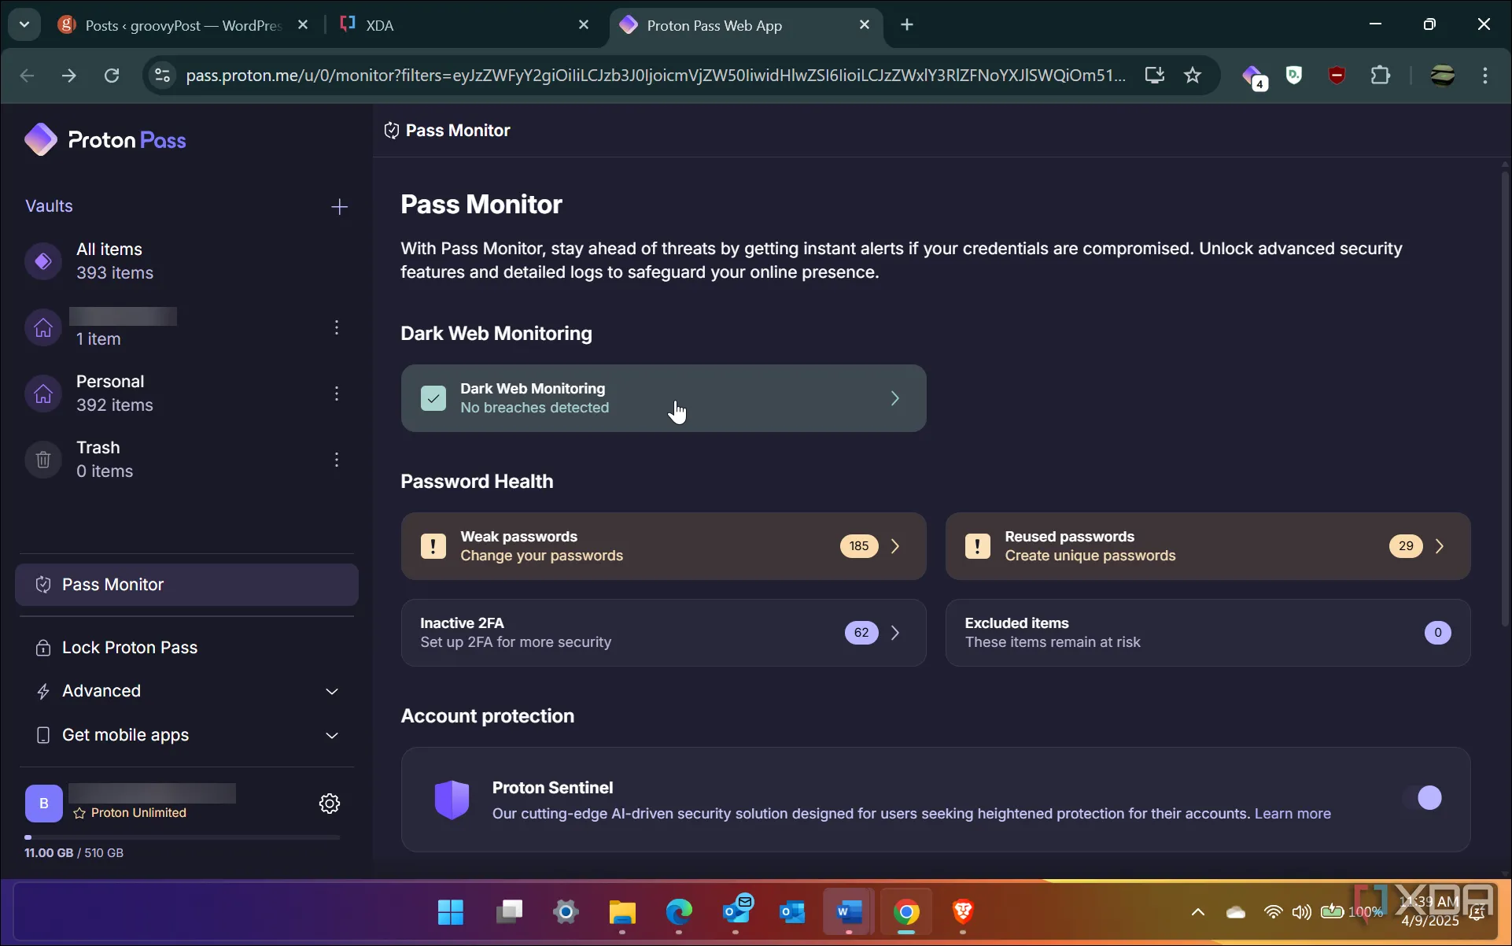Click chevron on Reused passwords card

click(x=1439, y=546)
